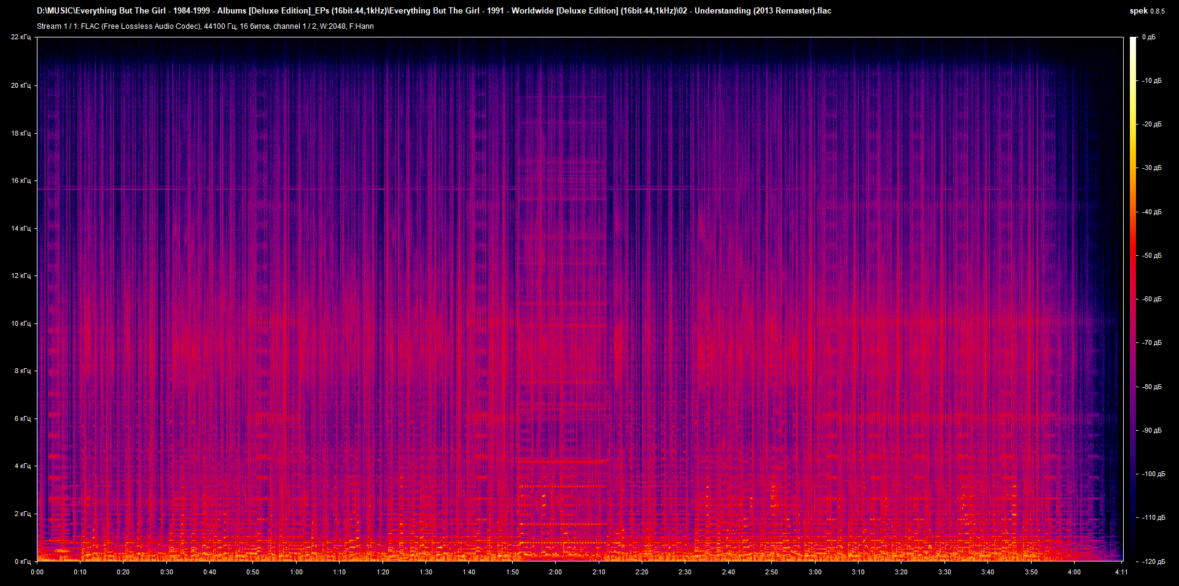Click the '4 кГц' frequency axis label

click(x=23, y=466)
